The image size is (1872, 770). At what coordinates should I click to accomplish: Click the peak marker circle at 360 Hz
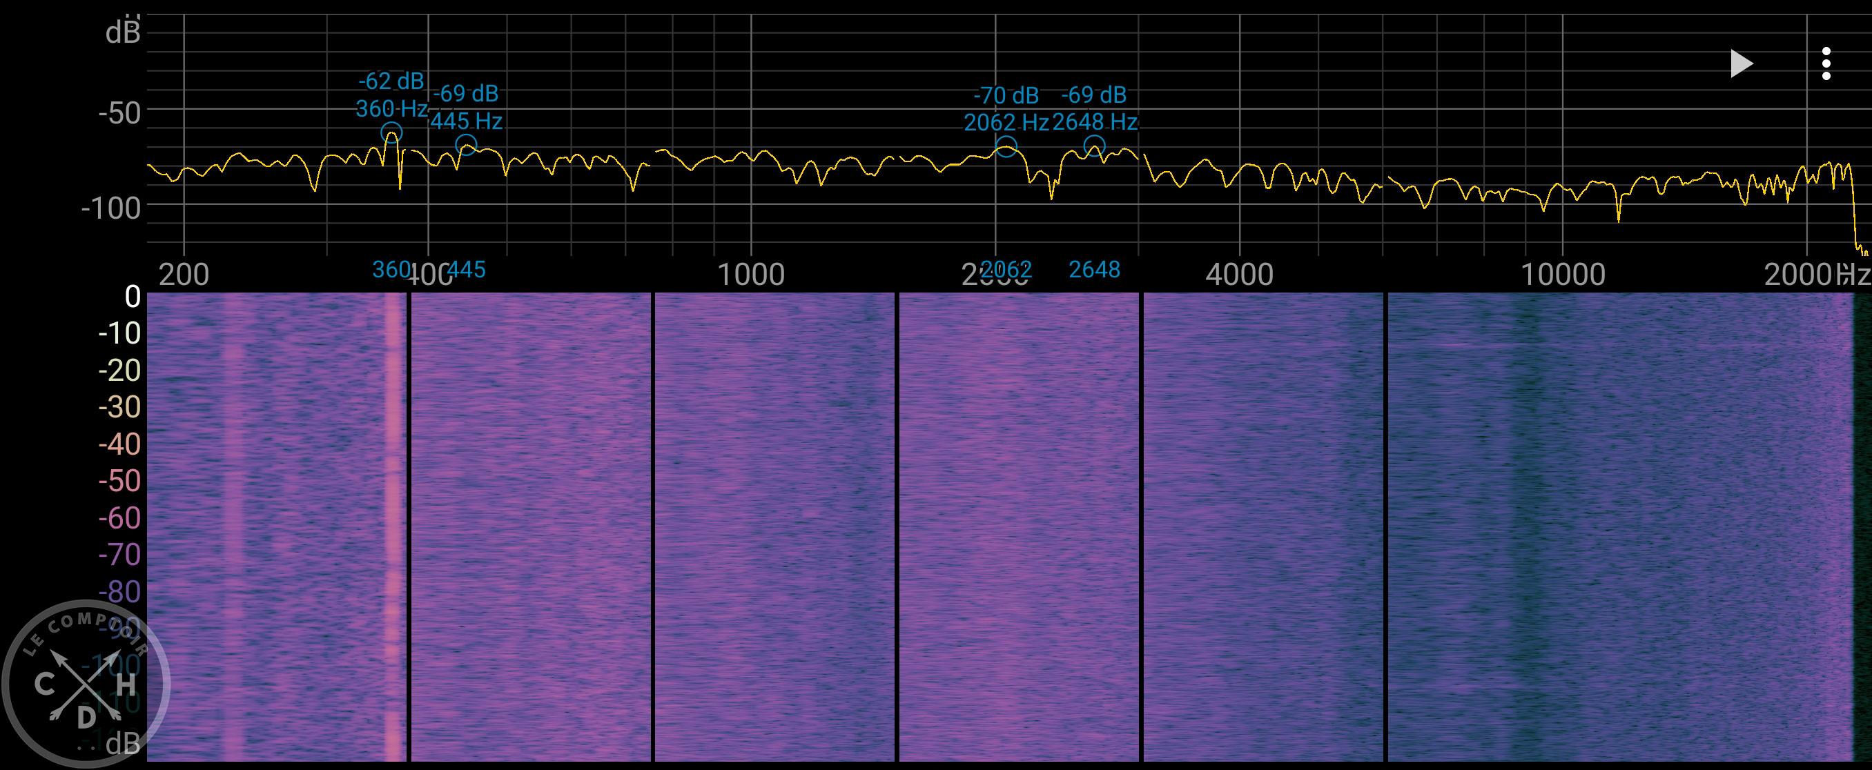[391, 134]
